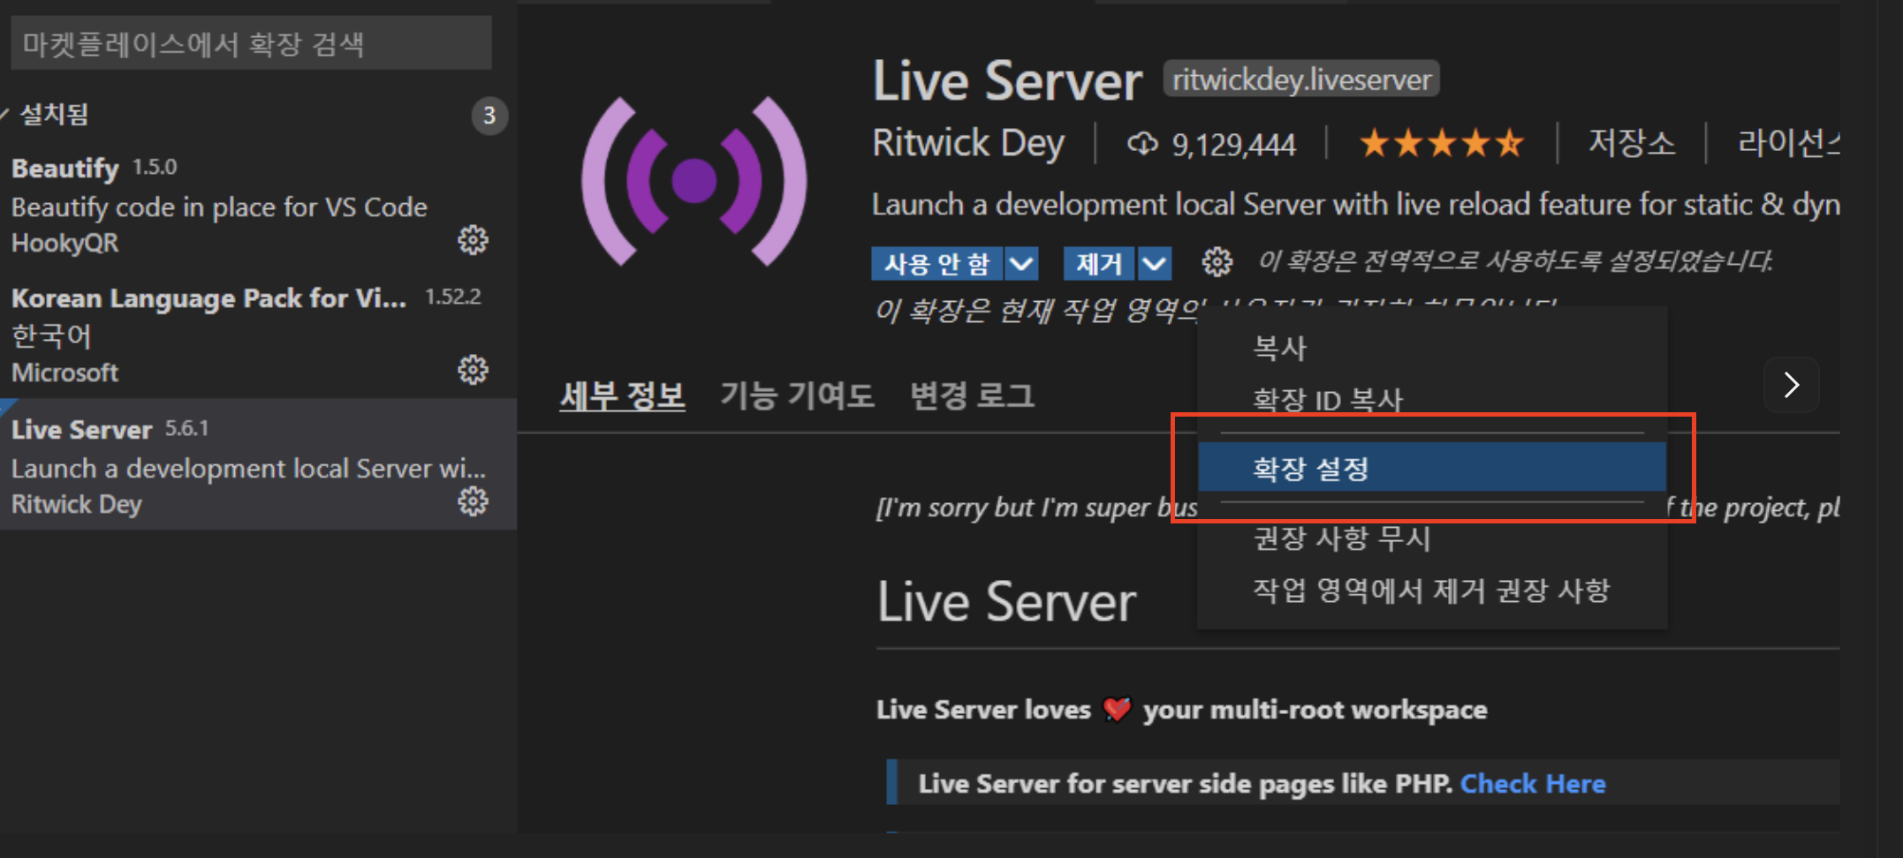Click the manage gear beside the 제거 button
This screenshot has height=858, width=1903.
[1217, 262]
